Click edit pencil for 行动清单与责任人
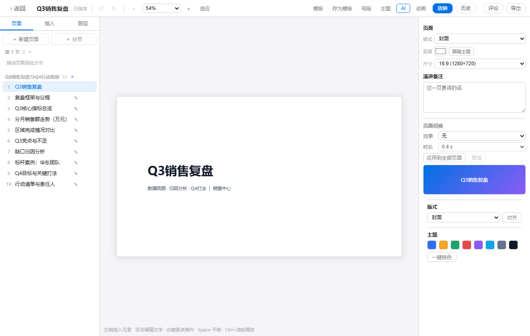 pyautogui.click(x=76, y=184)
